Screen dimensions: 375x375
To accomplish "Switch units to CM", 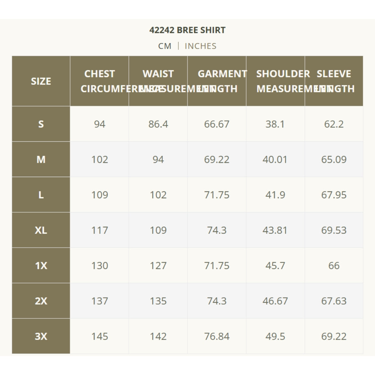I will 165,46.
